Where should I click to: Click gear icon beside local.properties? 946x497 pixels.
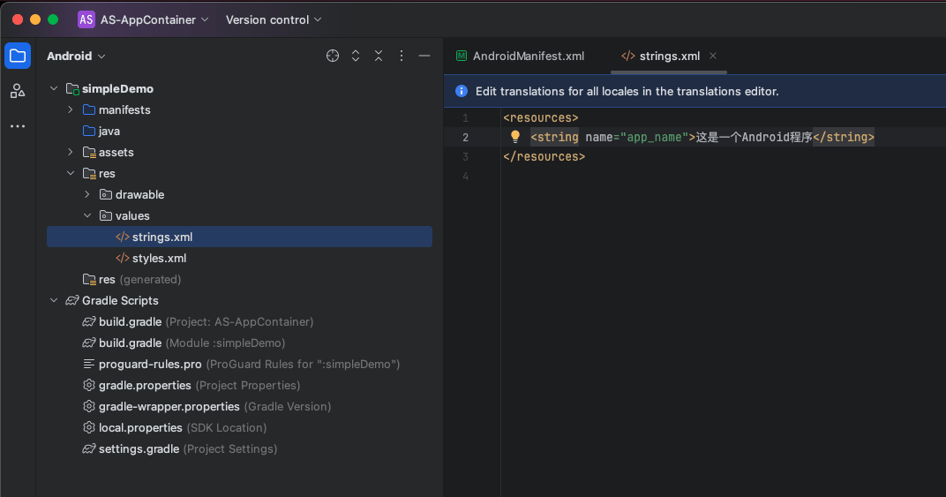tap(88, 427)
